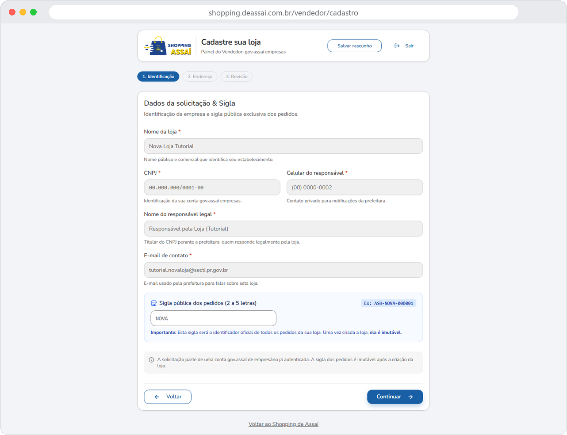
Task: Focus the Nome da loja field
Action: click(x=283, y=146)
